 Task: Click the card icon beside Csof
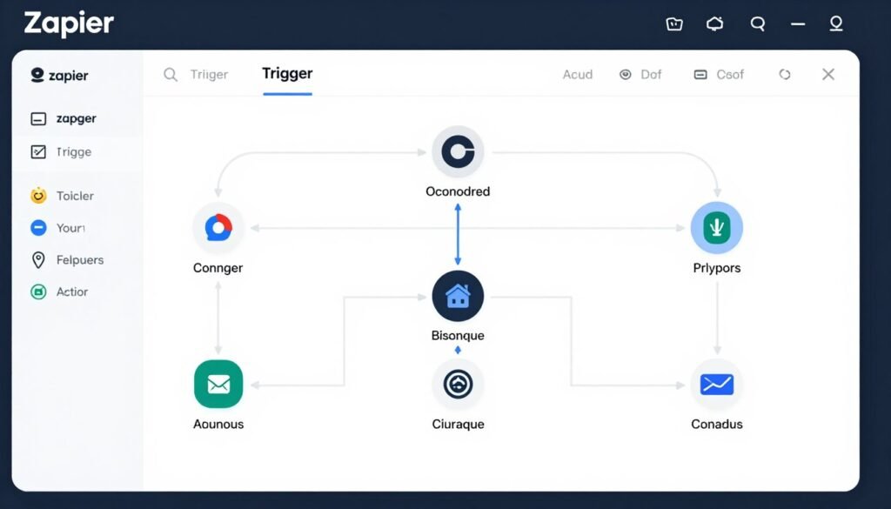[700, 75]
